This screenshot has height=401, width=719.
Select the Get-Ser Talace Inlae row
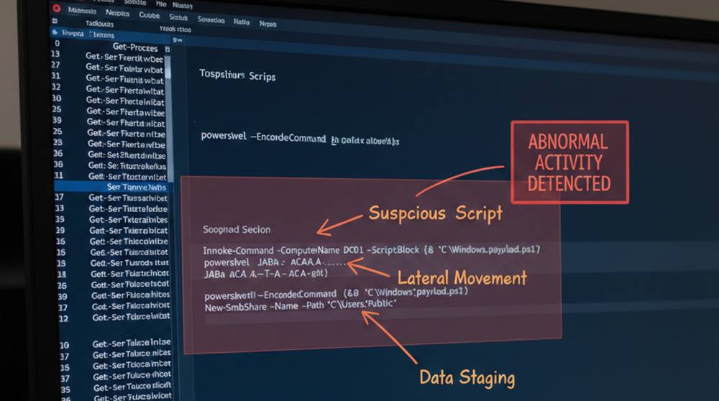[132, 343]
